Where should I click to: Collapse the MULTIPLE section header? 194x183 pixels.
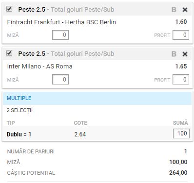tap(97, 98)
